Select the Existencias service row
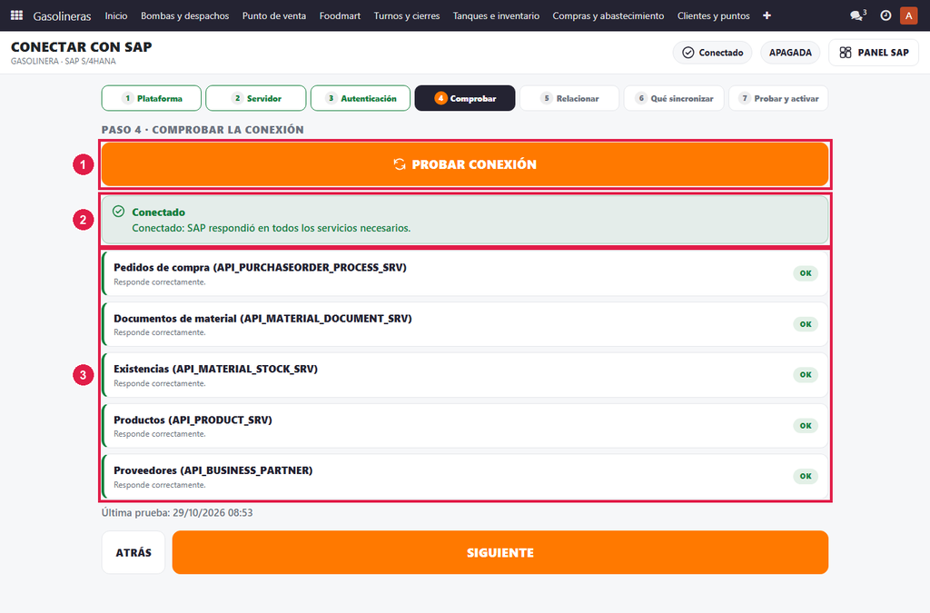 [465, 375]
